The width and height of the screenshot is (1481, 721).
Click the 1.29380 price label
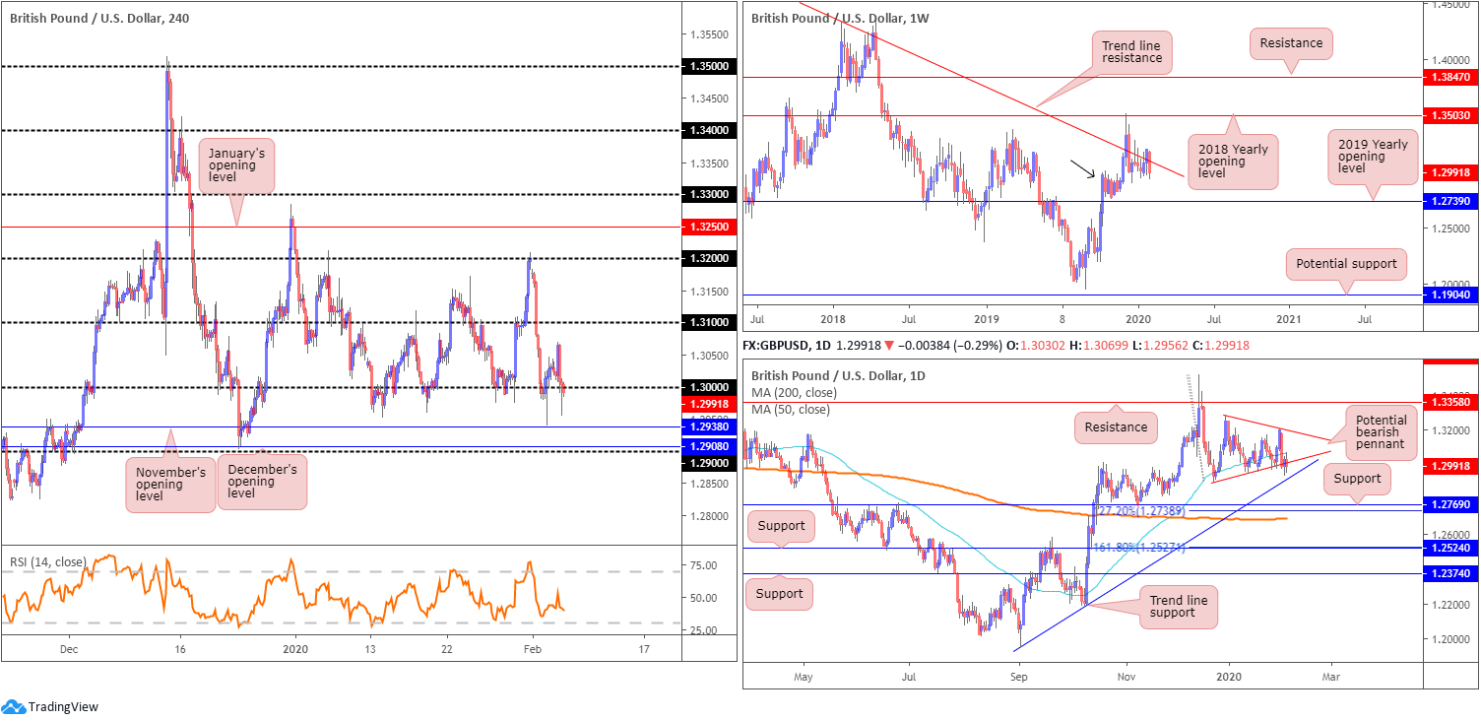[x=710, y=427]
